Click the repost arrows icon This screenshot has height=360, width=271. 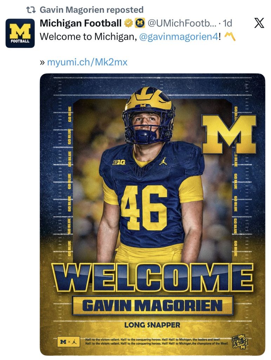click(31, 10)
